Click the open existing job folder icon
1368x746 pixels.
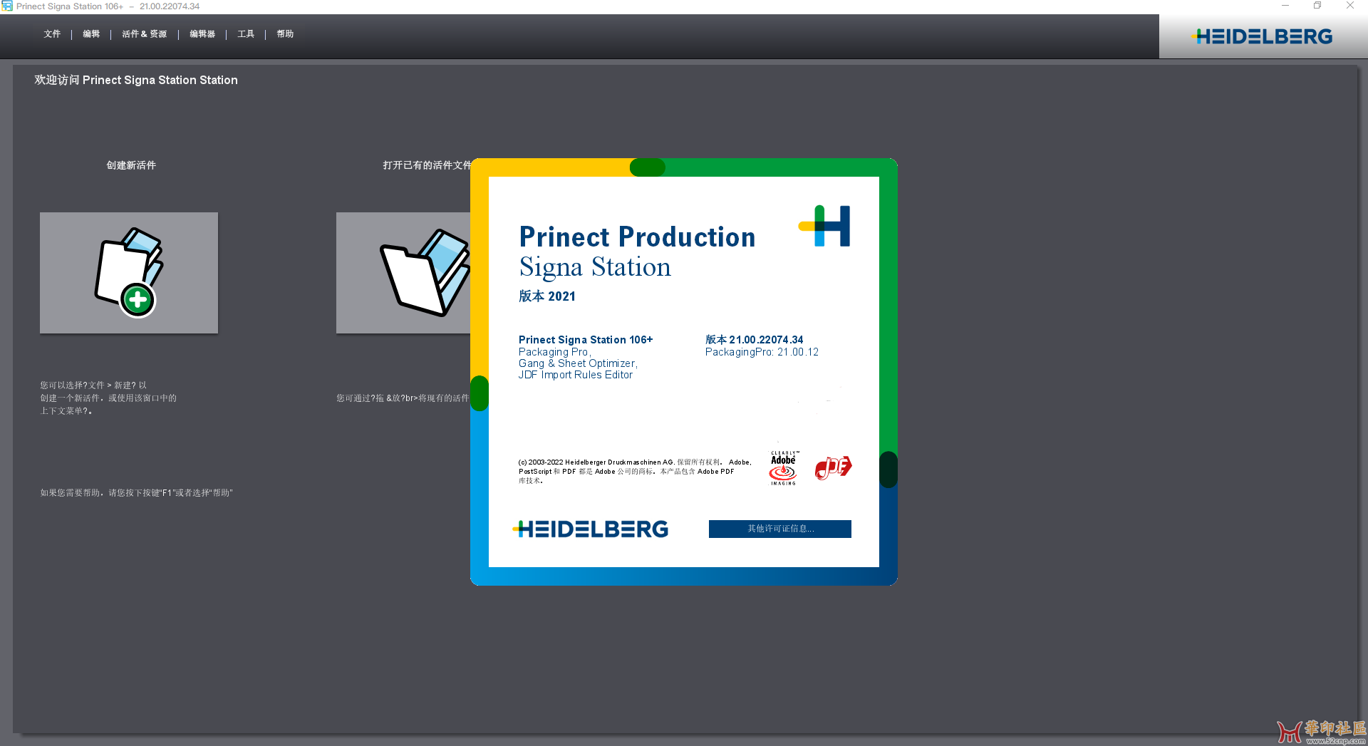point(403,273)
